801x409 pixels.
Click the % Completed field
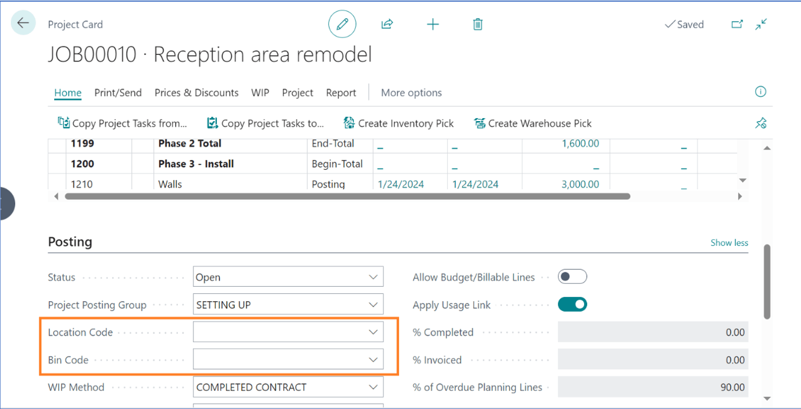(653, 333)
